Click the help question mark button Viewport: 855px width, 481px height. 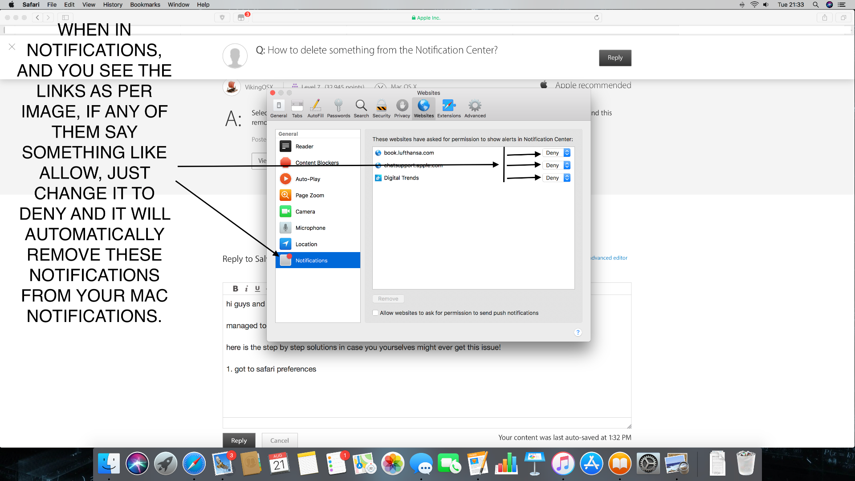578,333
